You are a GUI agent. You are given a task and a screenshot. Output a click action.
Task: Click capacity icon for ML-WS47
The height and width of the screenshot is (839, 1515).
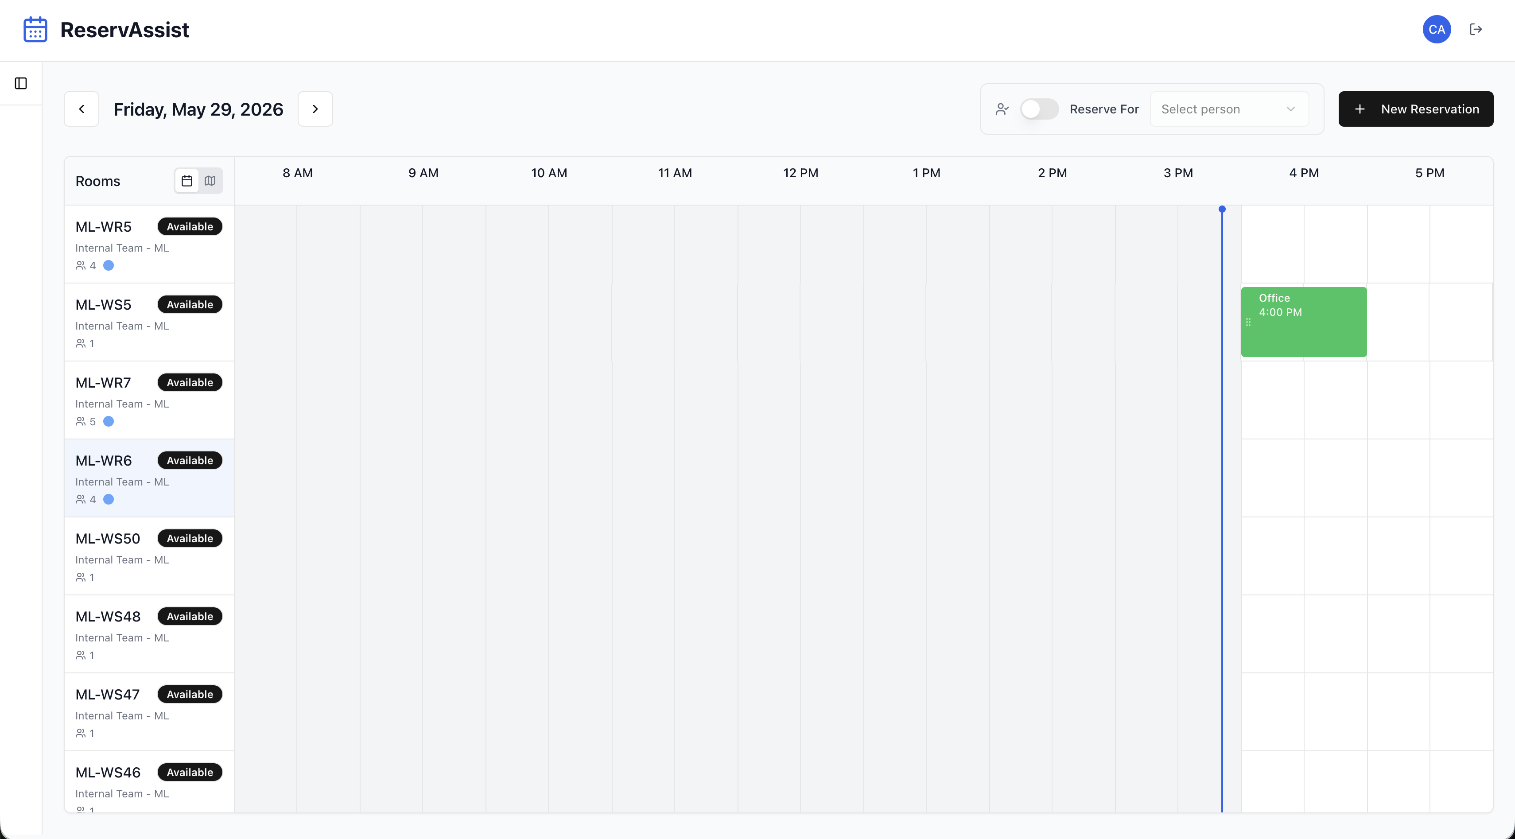click(x=81, y=733)
